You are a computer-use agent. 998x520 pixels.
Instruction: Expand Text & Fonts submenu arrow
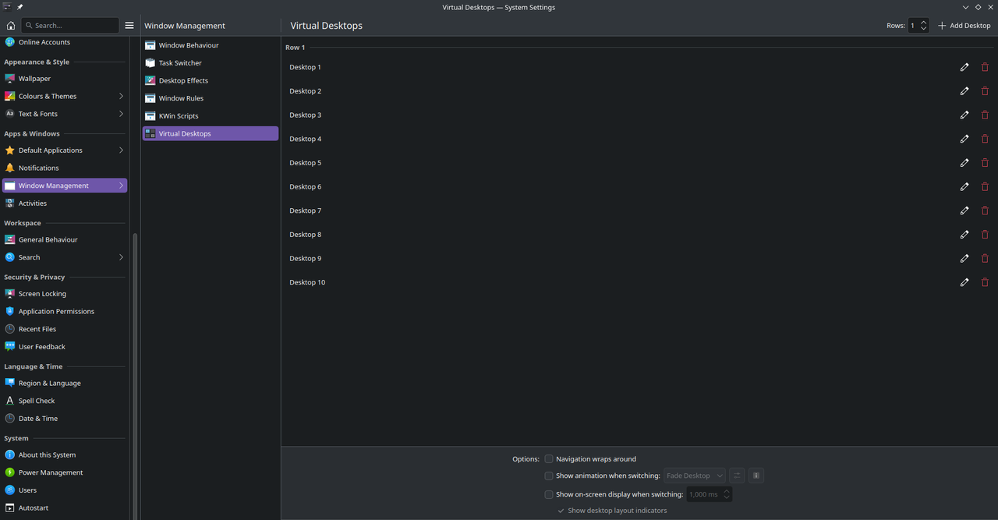pyautogui.click(x=121, y=114)
